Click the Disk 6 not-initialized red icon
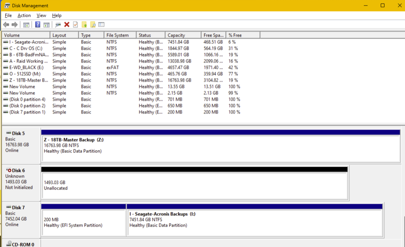Viewport: 405px width, 247px height. click(9, 170)
